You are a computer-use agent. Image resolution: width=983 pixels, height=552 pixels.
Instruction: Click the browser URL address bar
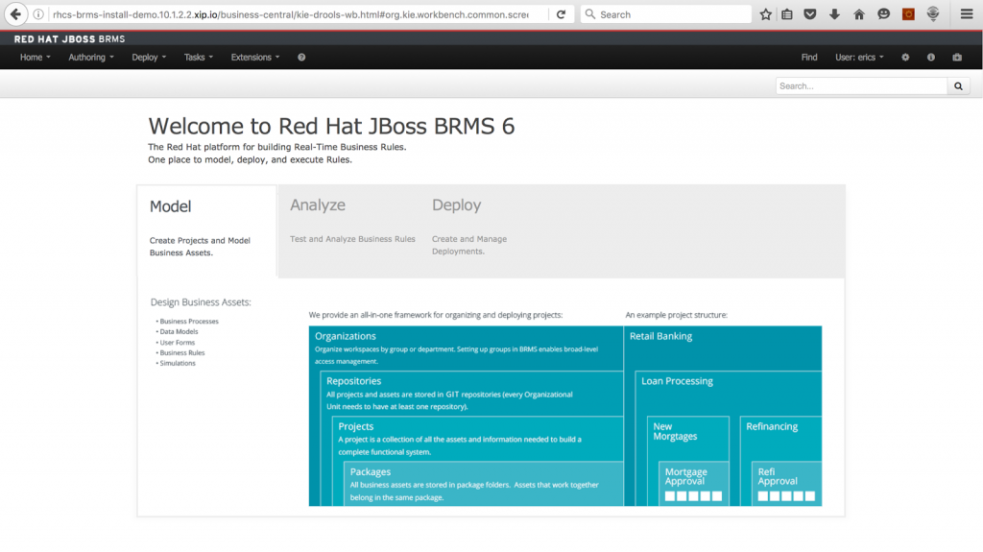[290, 14]
